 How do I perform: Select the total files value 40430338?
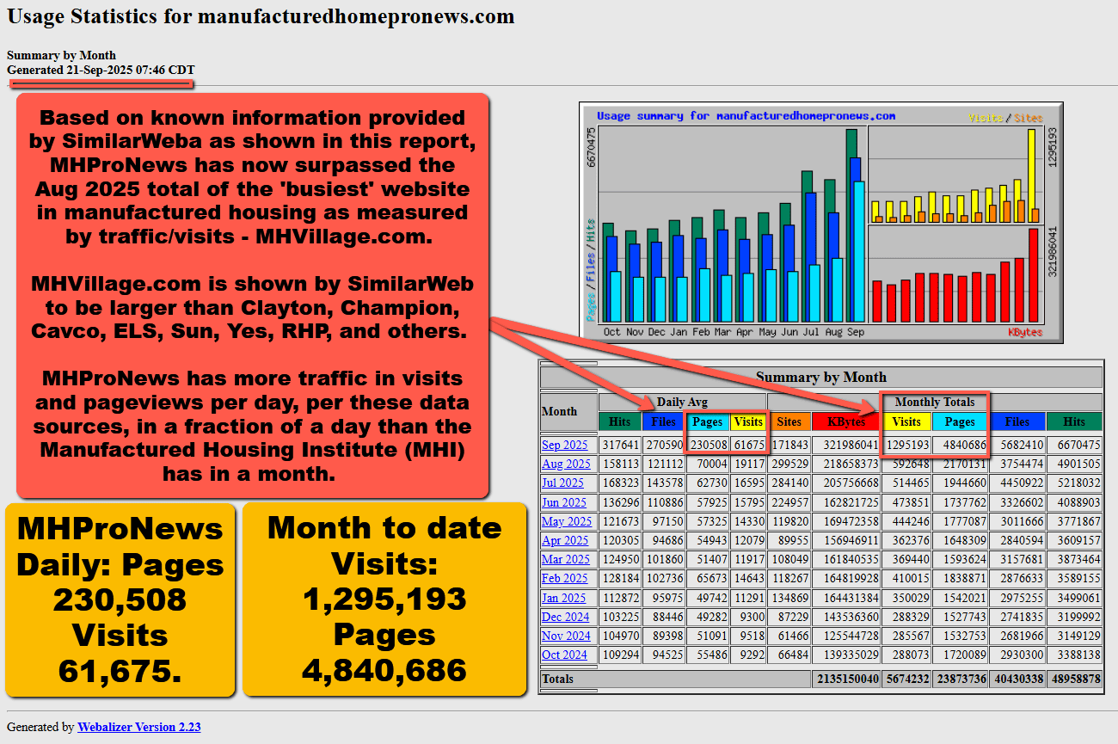tap(1017, 679)
